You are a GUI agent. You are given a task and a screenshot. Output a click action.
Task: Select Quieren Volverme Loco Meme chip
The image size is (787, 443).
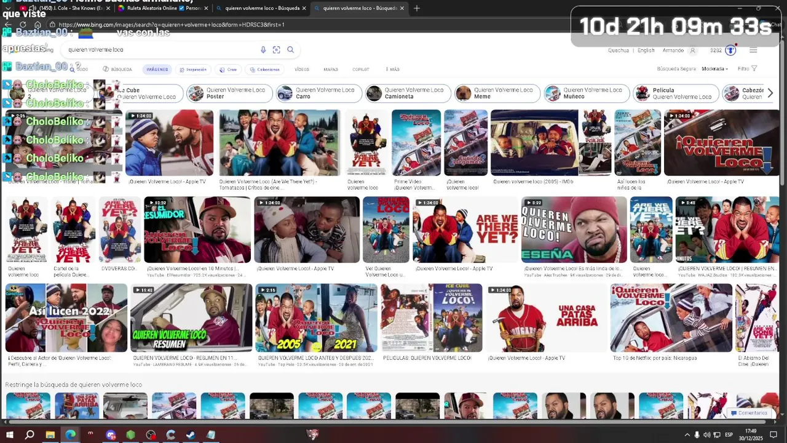click(497, 94)
